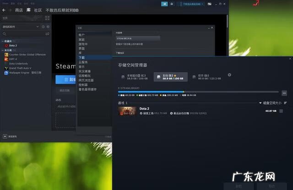Add a new drive with the plus icon
The height and width of the screenshot is (190, 293).
(x=229, y=75)
